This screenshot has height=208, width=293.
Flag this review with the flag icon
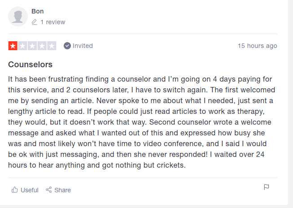[267, 187]
